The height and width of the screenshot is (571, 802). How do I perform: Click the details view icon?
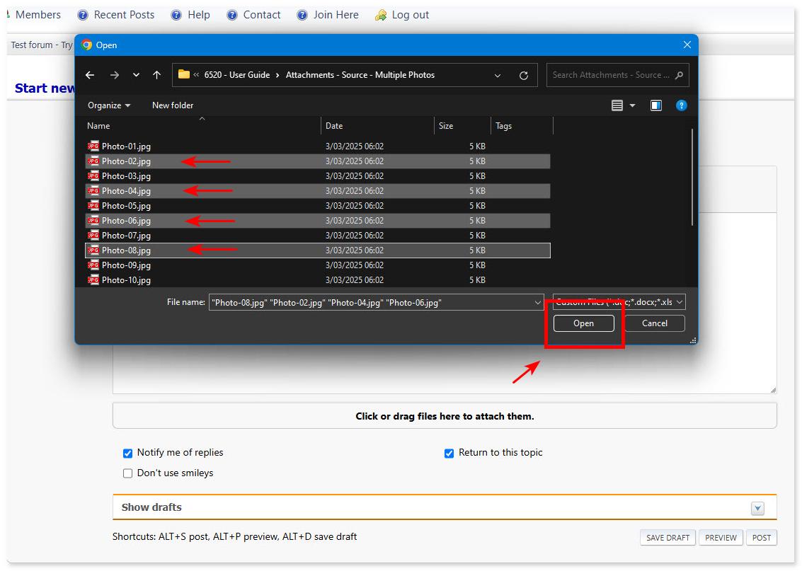pyautogui.click(x=618, y=105)
